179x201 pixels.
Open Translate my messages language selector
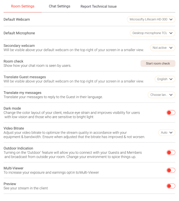161,95
